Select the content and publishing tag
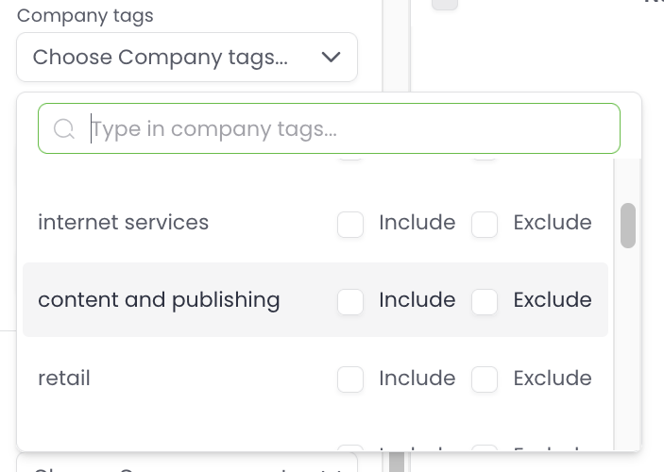The height and width of the screenshot is (472, 664). pos(159,300)
